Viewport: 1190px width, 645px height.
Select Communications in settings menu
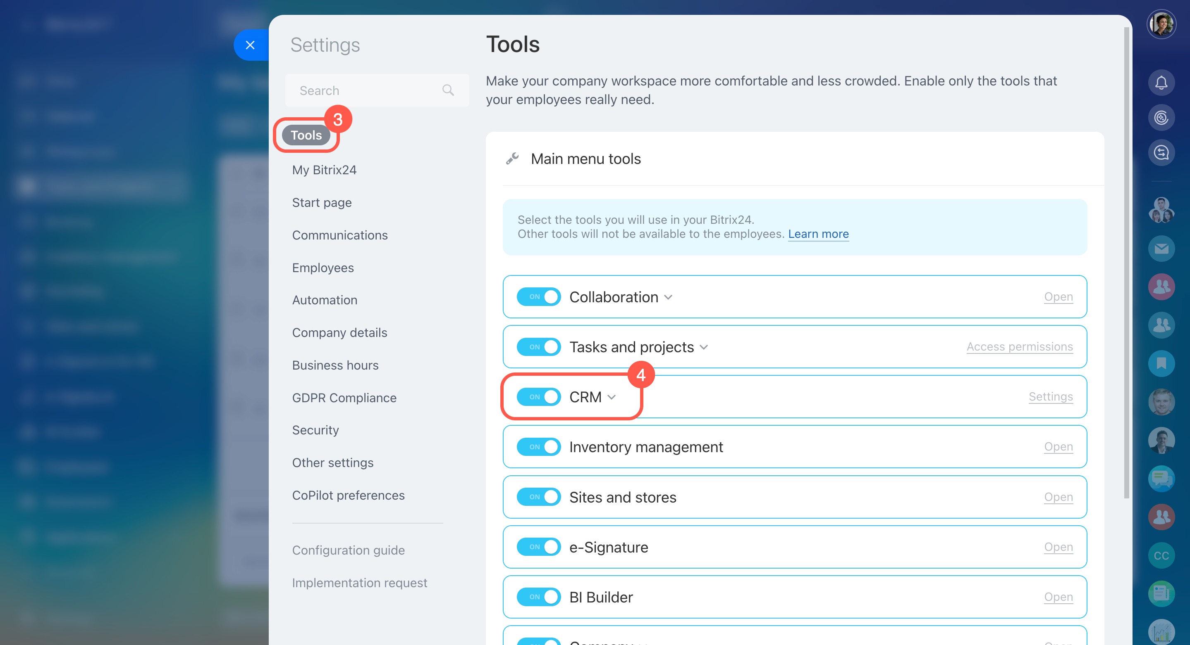pos(339,235)
